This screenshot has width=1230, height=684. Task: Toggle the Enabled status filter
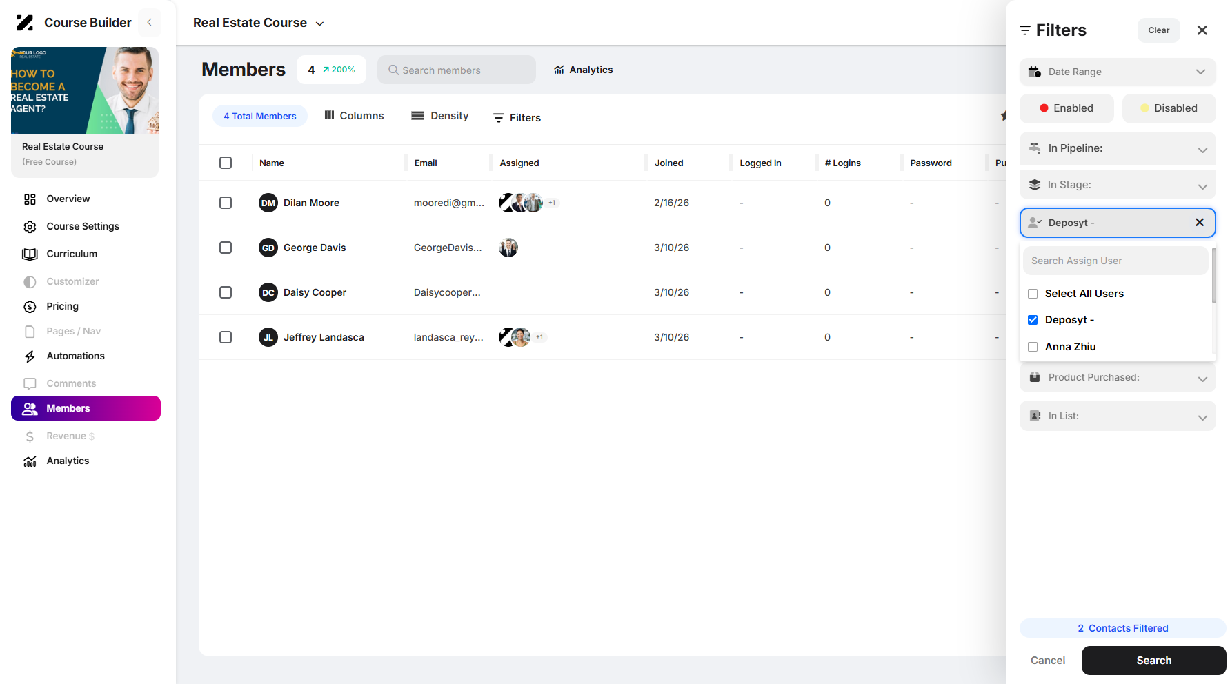pyautogui.click(x=1067, y=108)
